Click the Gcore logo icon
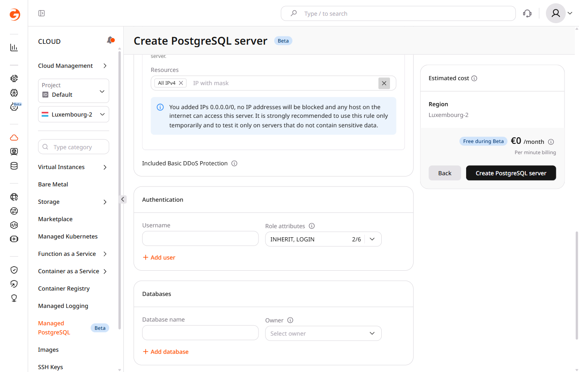 pyautogui.click(x=14, y=14)
